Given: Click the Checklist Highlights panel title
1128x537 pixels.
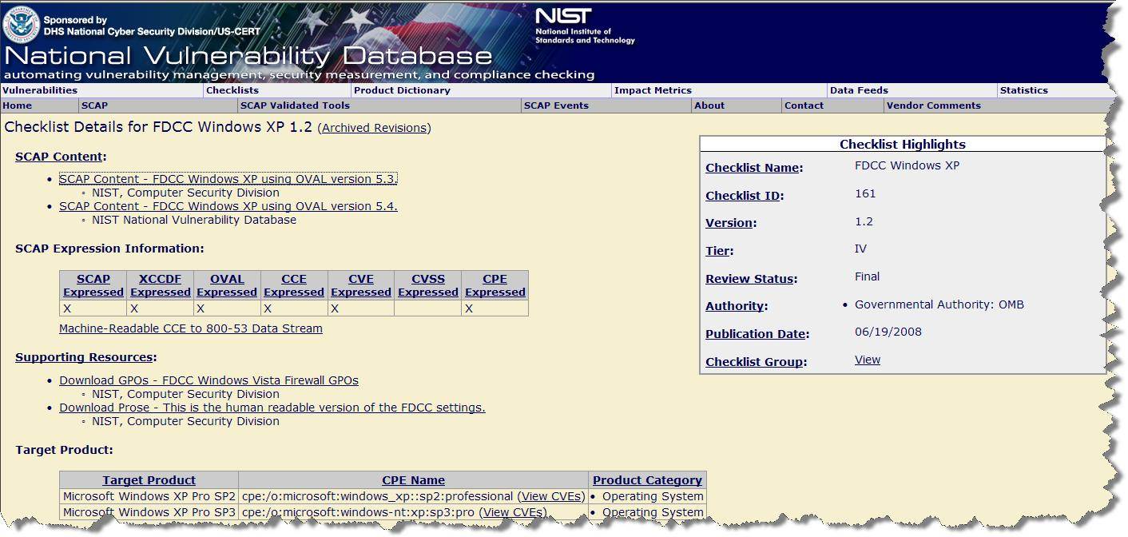Looking at the screenshot, I should (x=903, y=145).
